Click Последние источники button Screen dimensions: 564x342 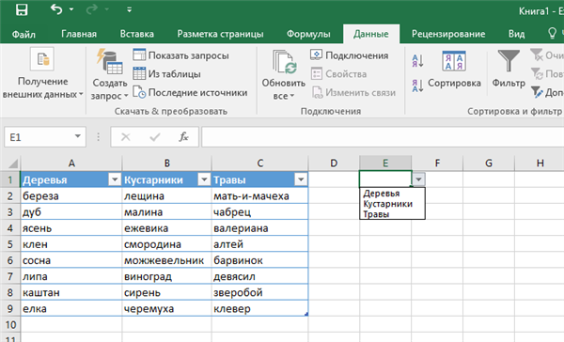coord(190,92)
